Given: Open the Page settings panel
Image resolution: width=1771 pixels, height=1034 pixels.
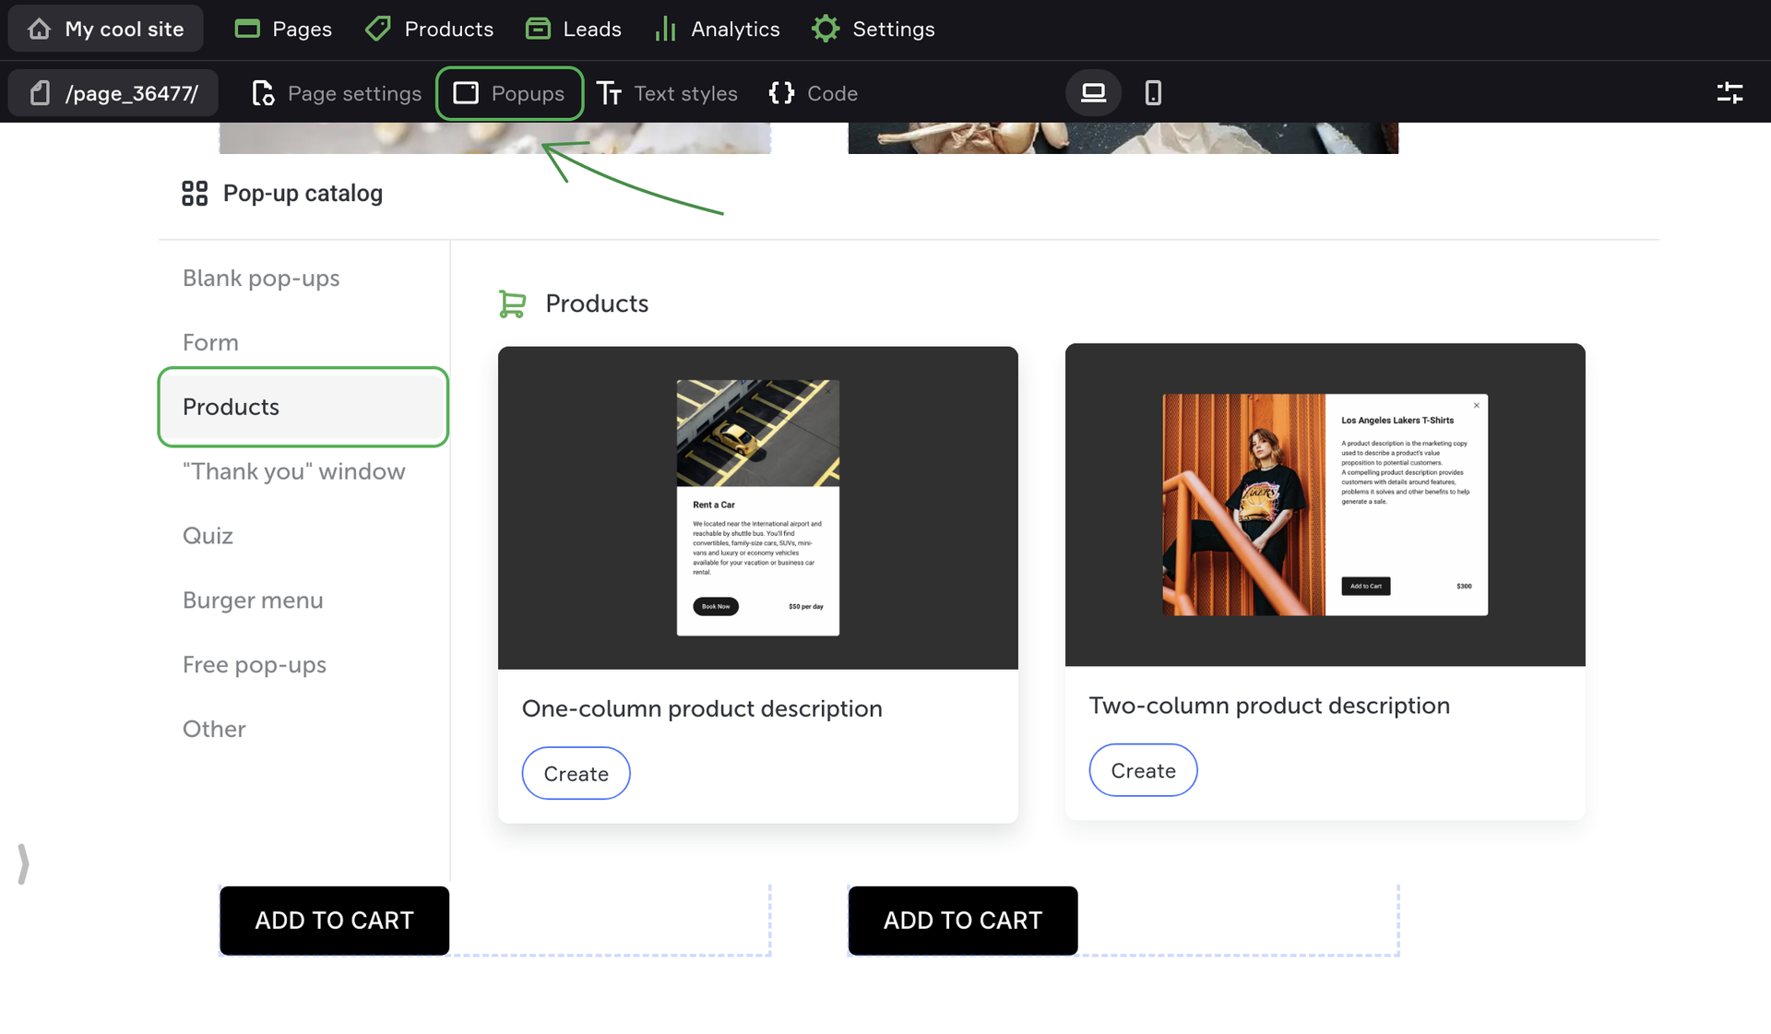Looking at the screenshot, I should click(337, 93).
